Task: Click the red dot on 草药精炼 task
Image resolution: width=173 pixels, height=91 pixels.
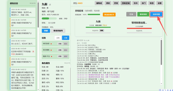Action: 51,50
